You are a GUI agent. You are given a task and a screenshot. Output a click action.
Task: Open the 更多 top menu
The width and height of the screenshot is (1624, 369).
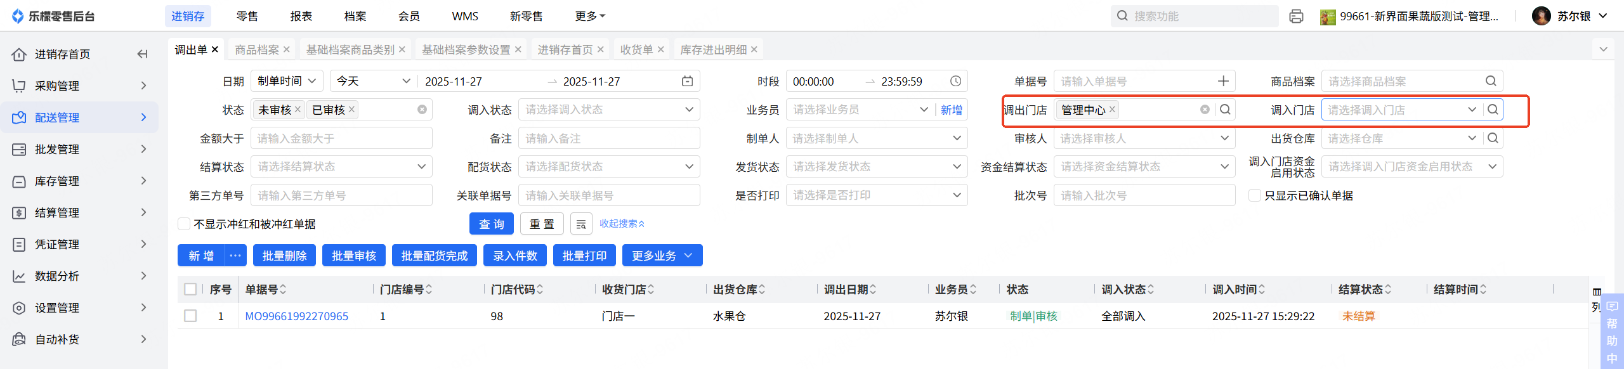tap(590, 16)
